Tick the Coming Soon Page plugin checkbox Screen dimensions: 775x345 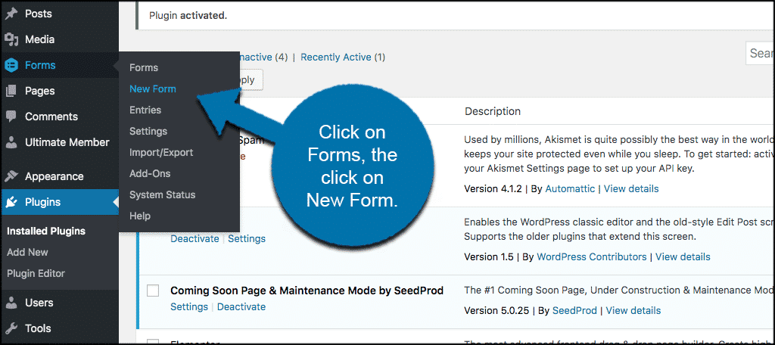point(153,291)
